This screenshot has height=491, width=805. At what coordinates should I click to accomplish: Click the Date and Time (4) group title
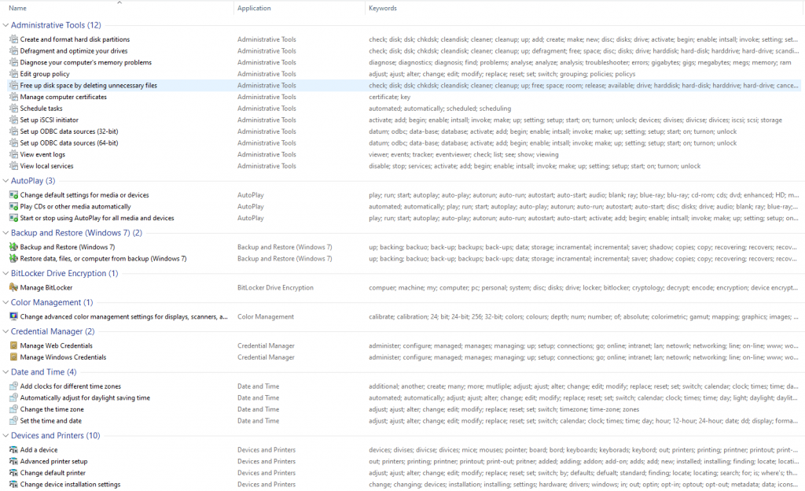coord(44,372)
